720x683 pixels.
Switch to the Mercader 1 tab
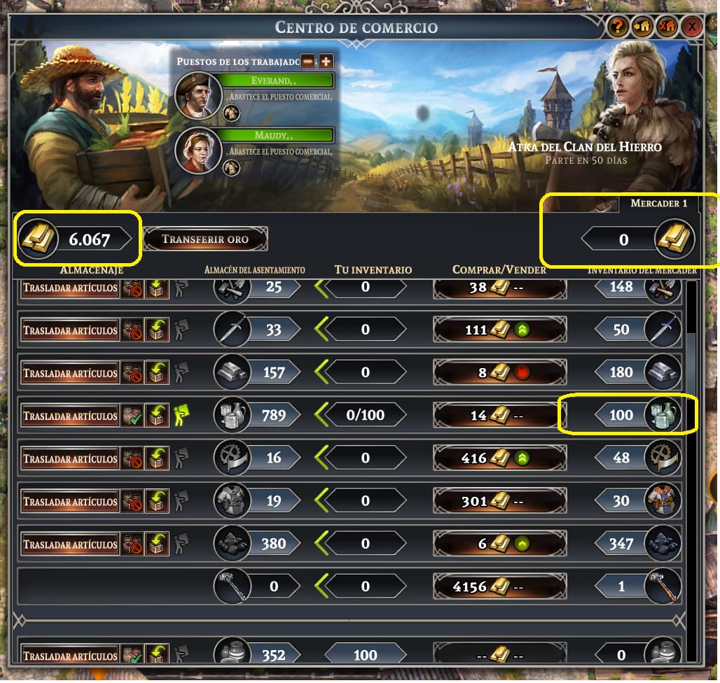click(658, 203)
